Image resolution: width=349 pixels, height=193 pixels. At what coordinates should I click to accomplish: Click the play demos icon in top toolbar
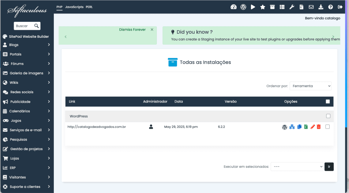tap(253, 7)
